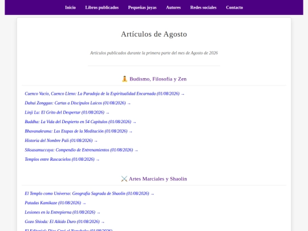Read Linji Lu: El Grito del Despertar
The image size is (308, 231).
67,112
